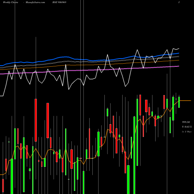Screen dimensions: 194x194
Task: Click the "in 2 Days" text
Action: click(x=187, y=132)
